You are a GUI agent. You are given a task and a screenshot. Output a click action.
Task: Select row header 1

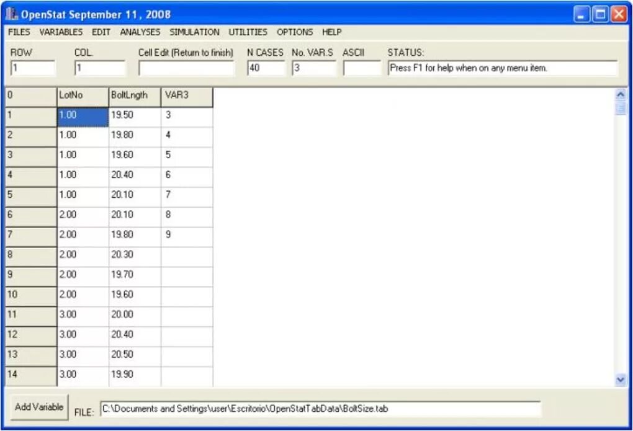(31, 117)
